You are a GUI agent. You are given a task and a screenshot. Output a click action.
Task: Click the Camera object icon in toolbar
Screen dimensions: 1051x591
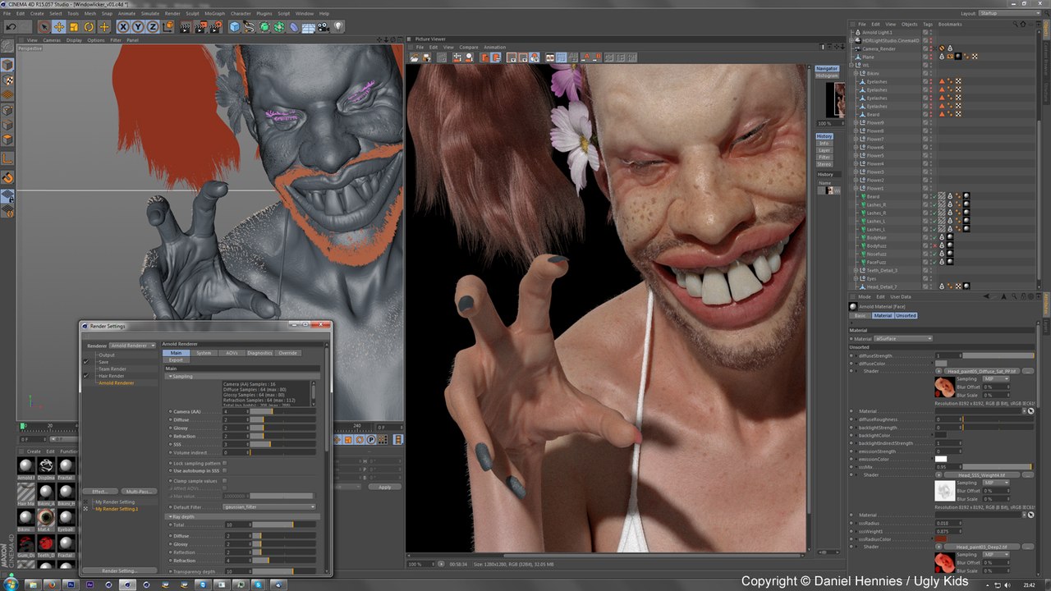coord(324,27)
